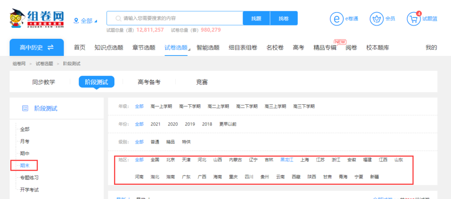This screenshot has width=451, height=199.
Task: Focus the search input box
Action: [175, 18]
